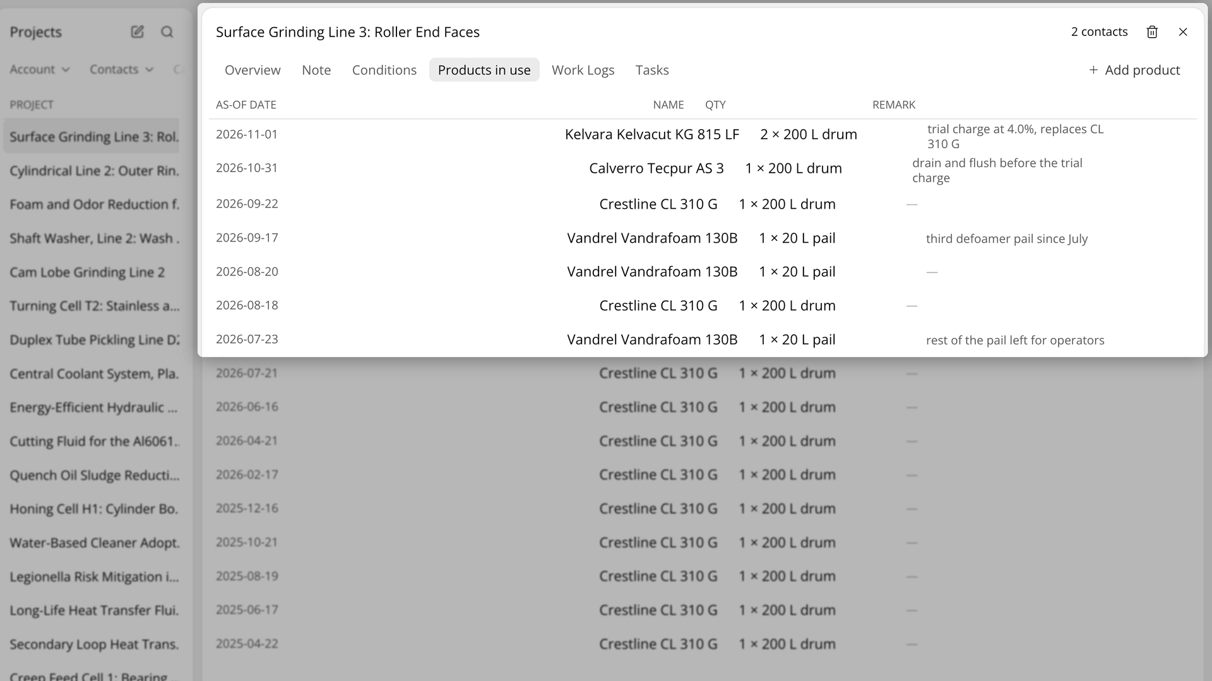Click the '2 × 200 L drum' quantity
This screenshot has width=1212, height=681.
[x=808, y=134]
